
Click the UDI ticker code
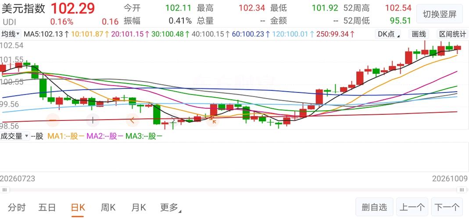(9, 22)
